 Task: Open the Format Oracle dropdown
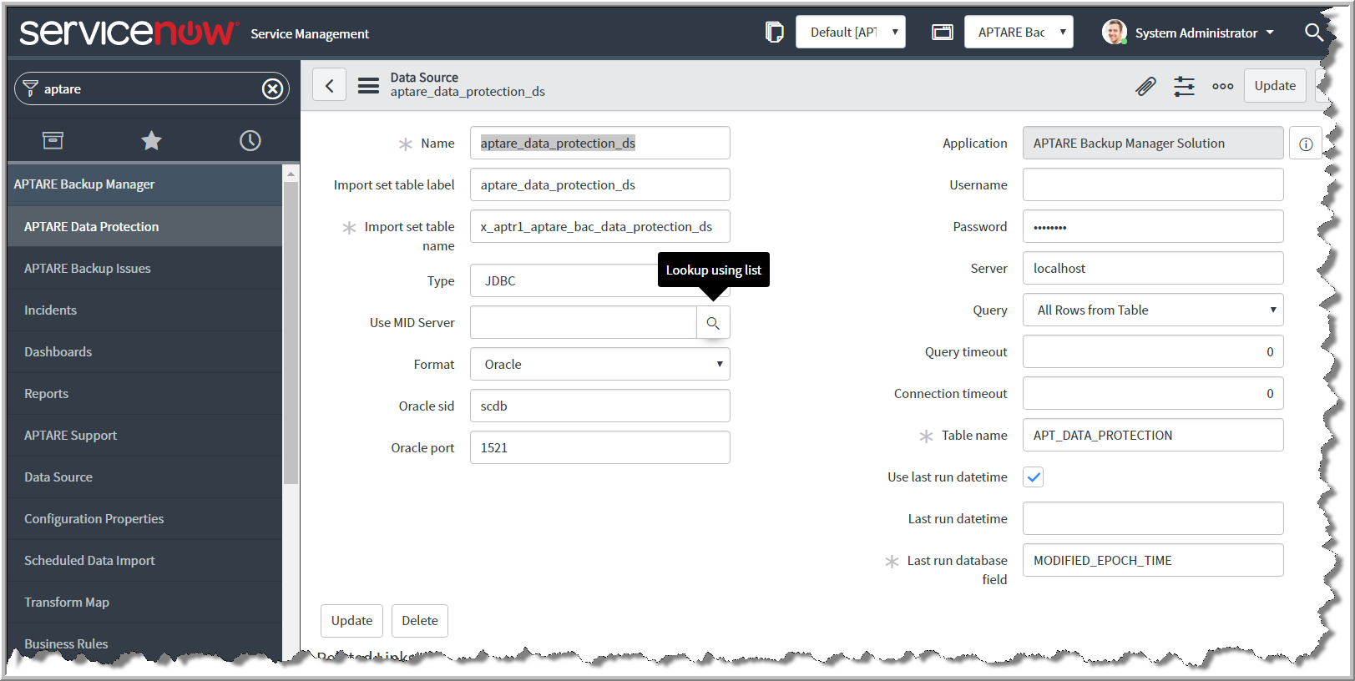coord(600,364)
